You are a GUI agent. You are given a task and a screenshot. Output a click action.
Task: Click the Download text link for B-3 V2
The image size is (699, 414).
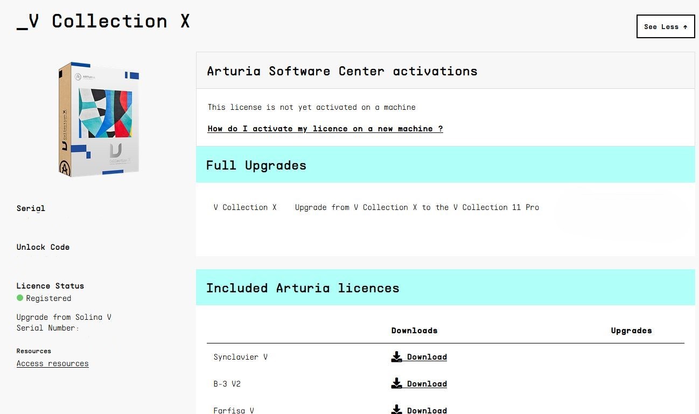tap(427, 384)
